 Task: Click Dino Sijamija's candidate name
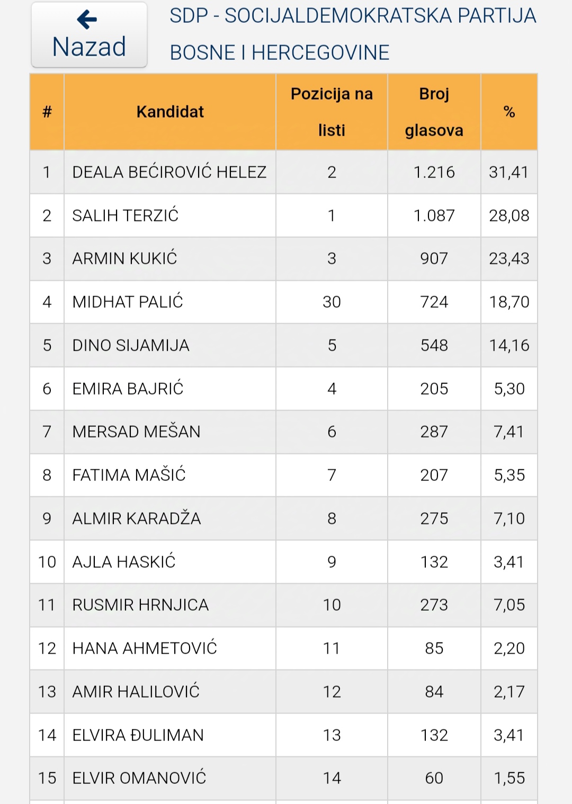[x=131, y=345]
